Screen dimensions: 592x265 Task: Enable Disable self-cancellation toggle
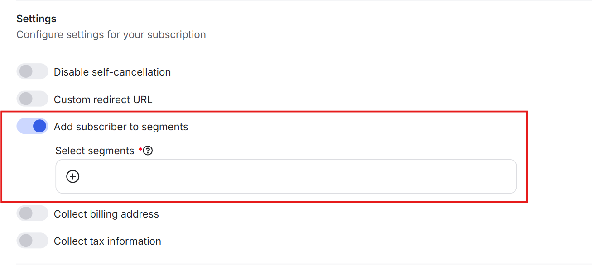point(32,71)
